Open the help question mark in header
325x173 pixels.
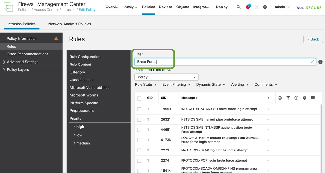[265, 7]
